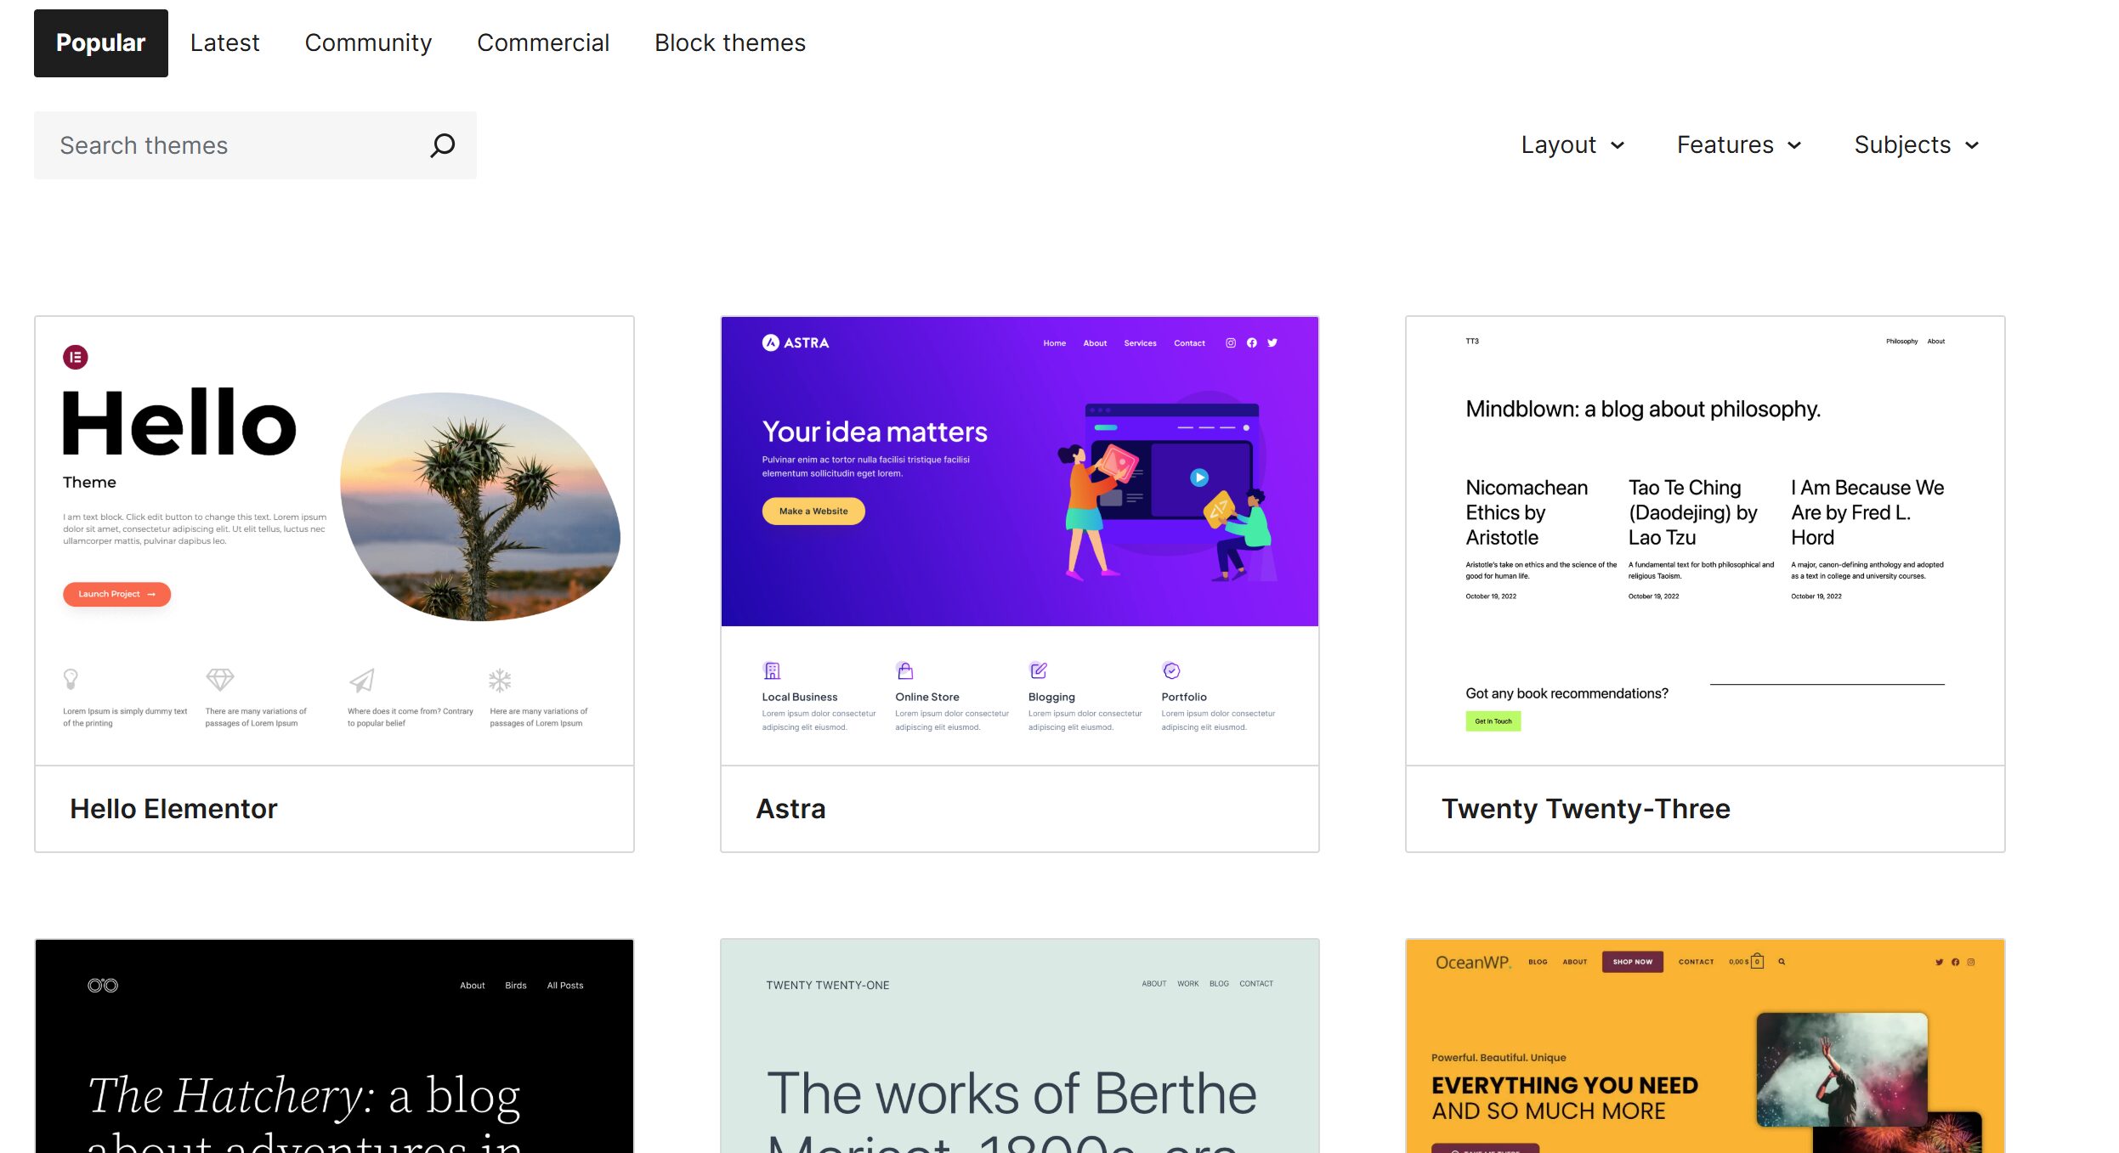
Task: Open the Hello Elementor theme preview thumbnail
Action: (x=334, y=541)
